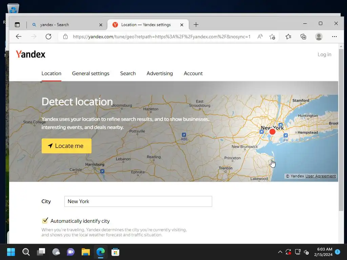347x260 pixels.
Task: Open Edge Settings and more menu
Action: click(334, 37)
